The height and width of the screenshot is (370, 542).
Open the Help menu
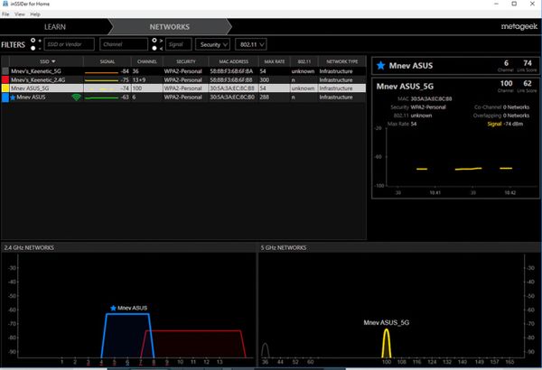click(x=35, y=14)
